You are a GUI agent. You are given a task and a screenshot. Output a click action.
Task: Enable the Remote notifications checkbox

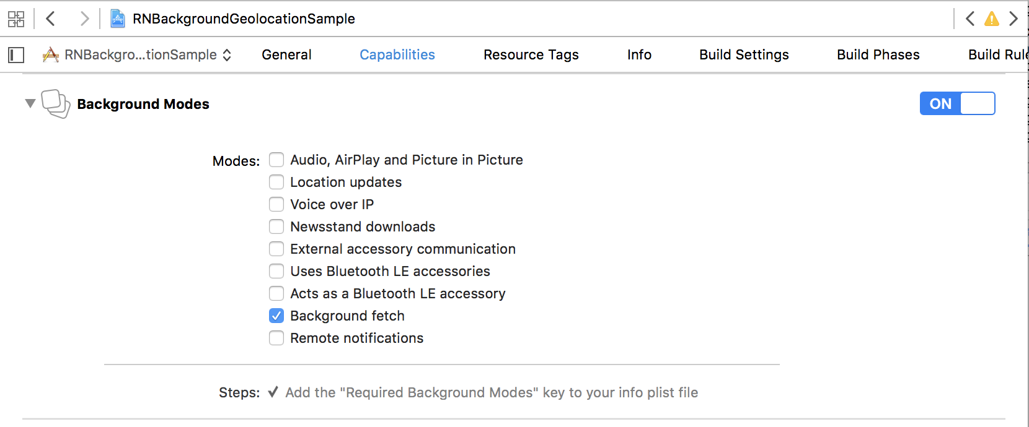coord(276,338)
